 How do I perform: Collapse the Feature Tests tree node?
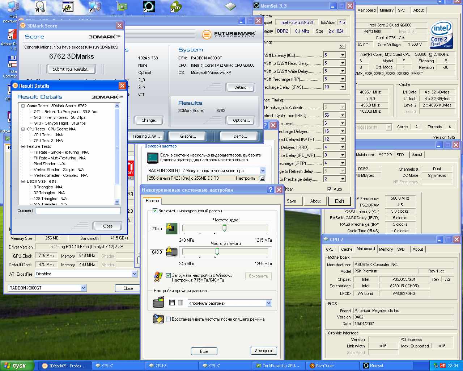[x=23, y=146]
